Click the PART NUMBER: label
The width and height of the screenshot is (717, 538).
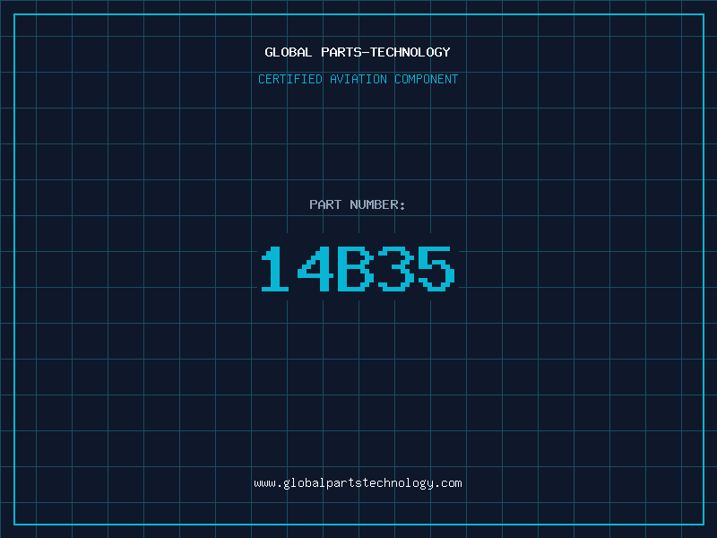(x=358, y=204)
